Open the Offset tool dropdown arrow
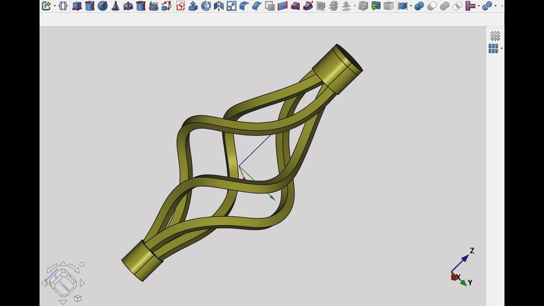 click(354, 6)
